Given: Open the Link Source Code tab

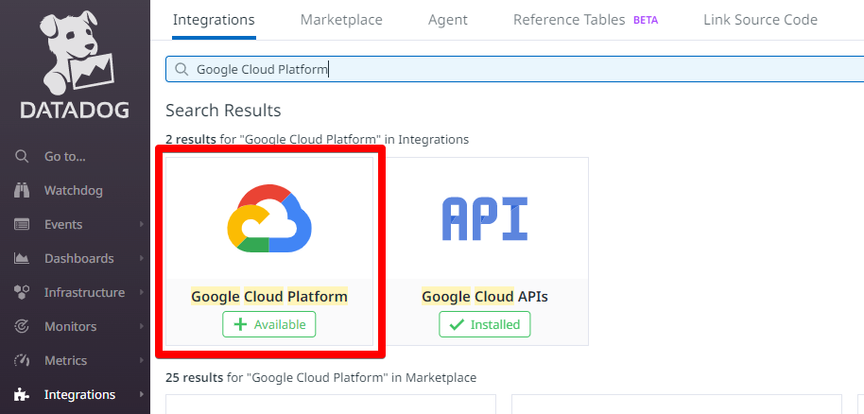Looking at the screenshot, I should tap(760, 21).
